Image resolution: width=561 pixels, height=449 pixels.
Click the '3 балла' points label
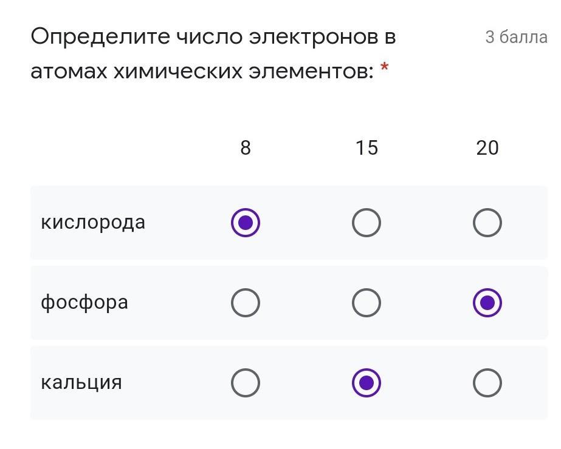click(x=516, y=37)
